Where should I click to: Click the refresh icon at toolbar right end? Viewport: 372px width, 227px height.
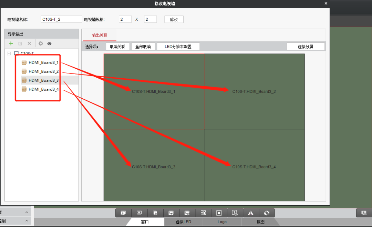(267, 213)
